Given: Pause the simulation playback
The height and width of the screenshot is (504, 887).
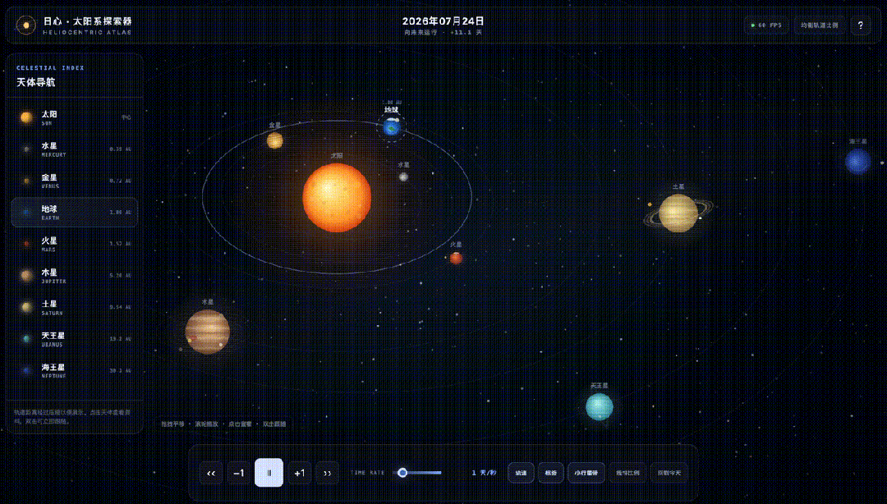Looking at the screenshot, I should pos(269,473).
